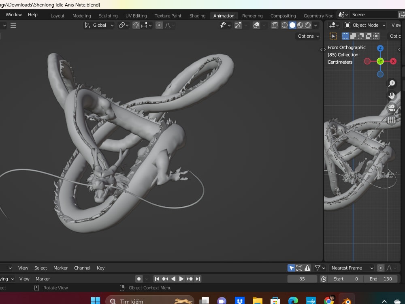Click the zoom view magnifier button
The image size is (405, 304).
(x=392, y=83)
